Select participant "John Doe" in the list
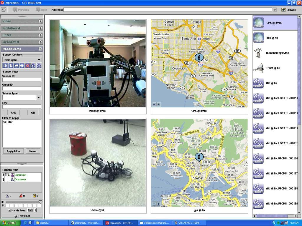 pos(20,175)
